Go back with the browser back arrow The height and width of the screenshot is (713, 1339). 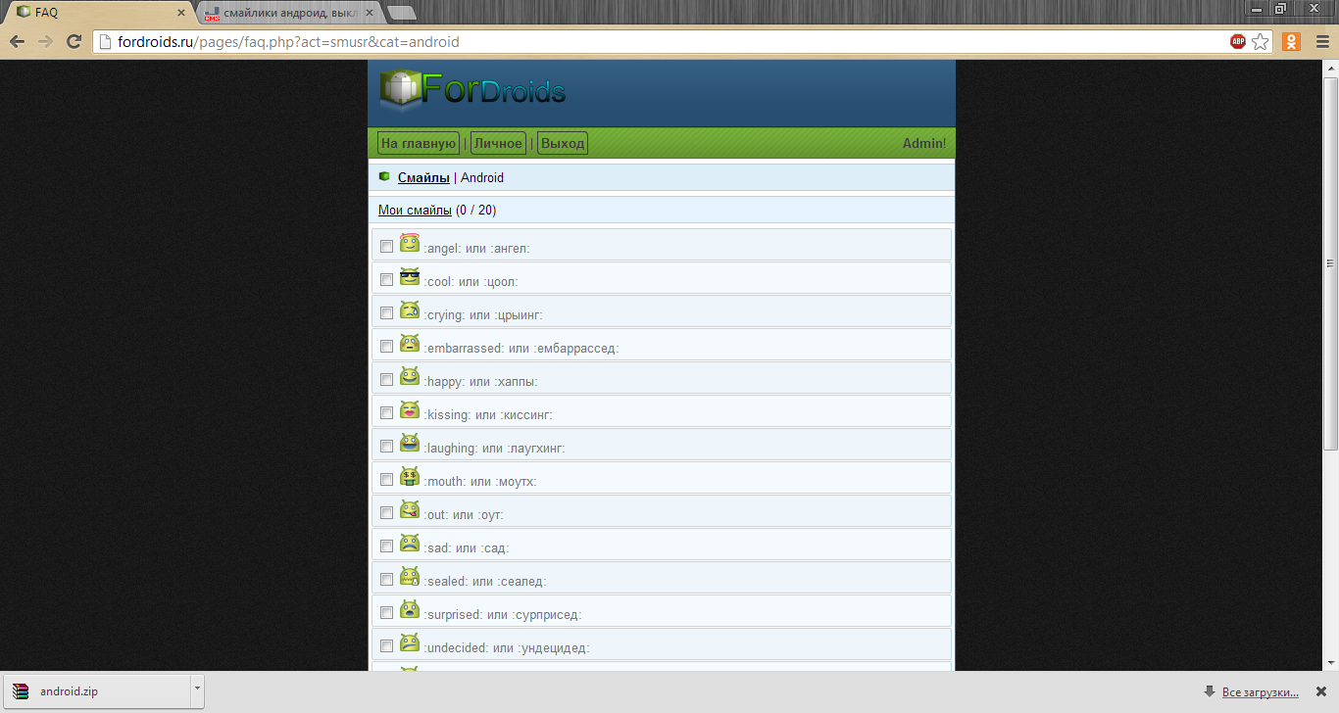pos(17,42)
